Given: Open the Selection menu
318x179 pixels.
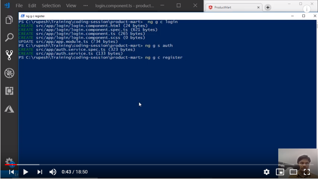Looking at the screenshot, I should (51, 6).
